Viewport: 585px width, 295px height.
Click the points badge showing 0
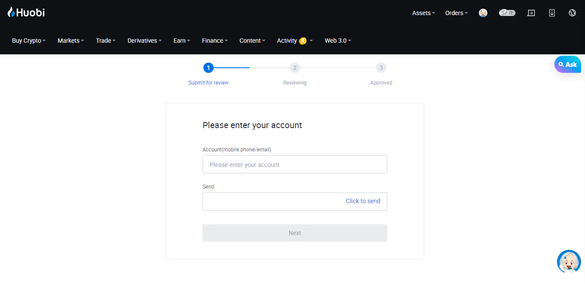pos(507,13)
